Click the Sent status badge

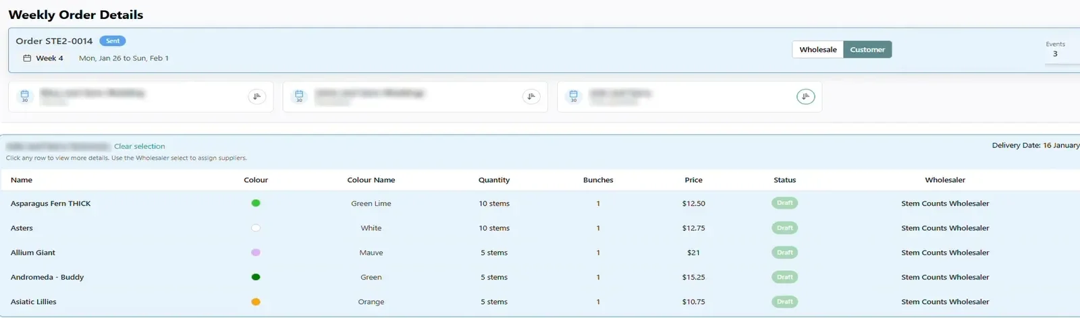click(x=112, y=41)
